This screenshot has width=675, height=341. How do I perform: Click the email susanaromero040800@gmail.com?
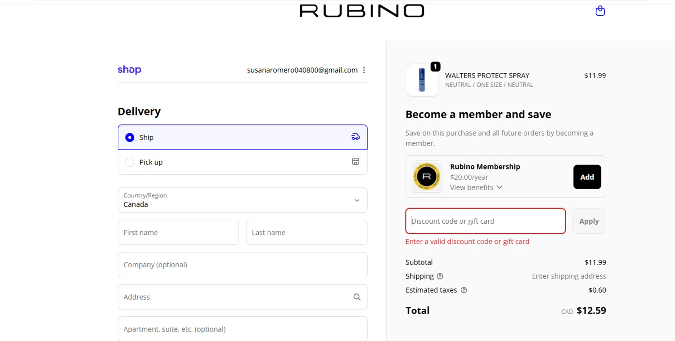point(302,70)
